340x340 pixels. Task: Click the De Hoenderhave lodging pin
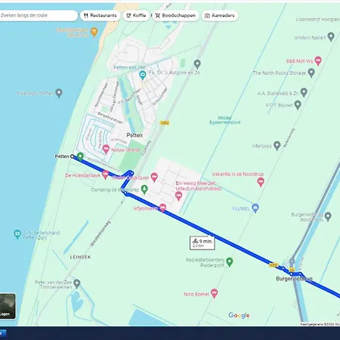pyautogui.click(x=105, y=175)
